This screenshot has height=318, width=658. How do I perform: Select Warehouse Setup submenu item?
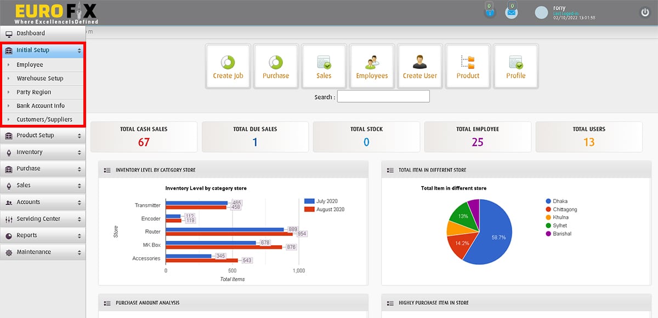pos(39,78)
